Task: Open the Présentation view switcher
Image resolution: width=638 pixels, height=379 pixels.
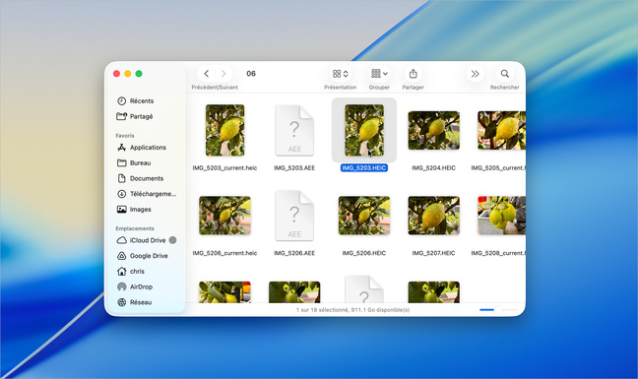Action: [340, 74]
